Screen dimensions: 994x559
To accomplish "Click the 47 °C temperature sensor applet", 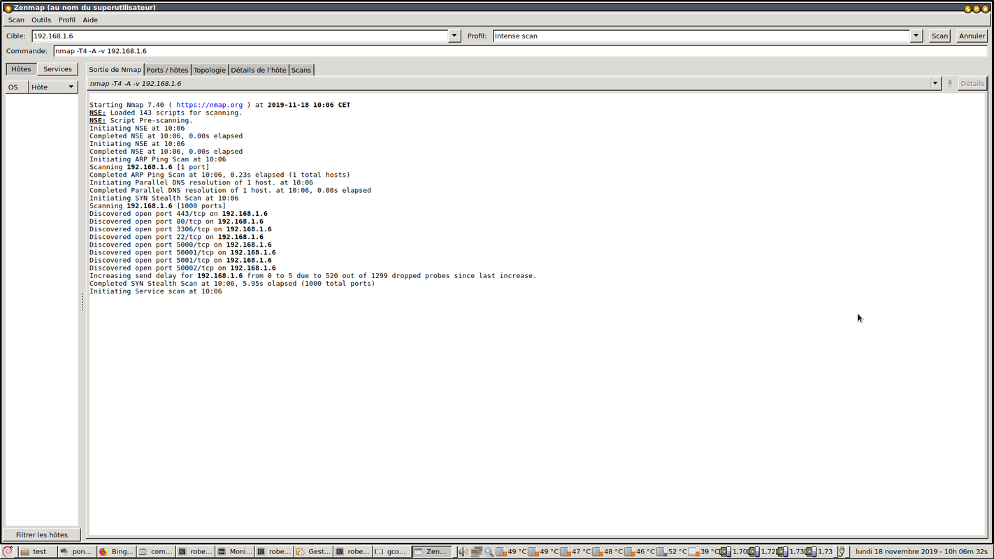I will 575,551.
